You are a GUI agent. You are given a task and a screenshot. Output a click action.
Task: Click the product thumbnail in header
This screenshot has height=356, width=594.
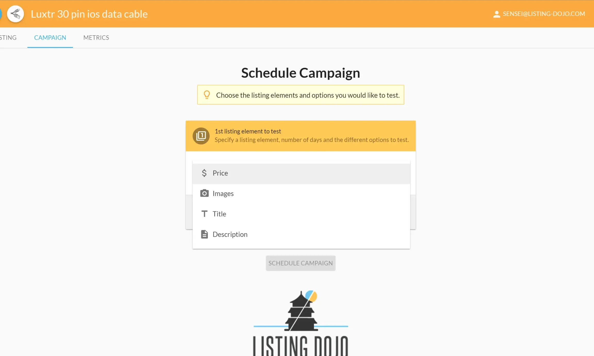(15, 14)
